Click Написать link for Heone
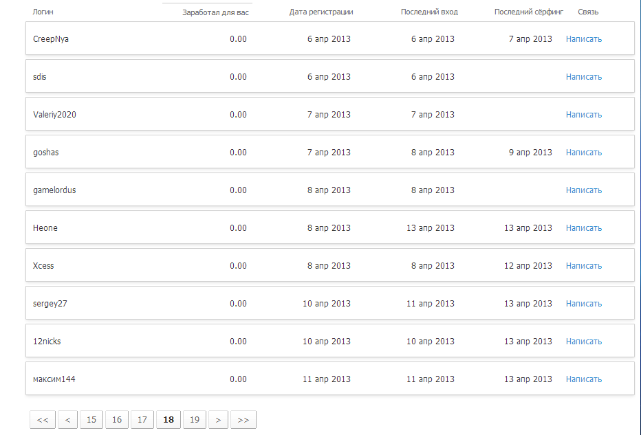The height and width of the screenshot is (435, 641). (x=584, y=227)
